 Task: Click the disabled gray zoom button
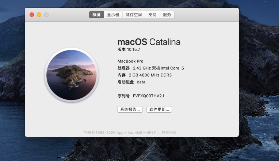coord(46,15)
